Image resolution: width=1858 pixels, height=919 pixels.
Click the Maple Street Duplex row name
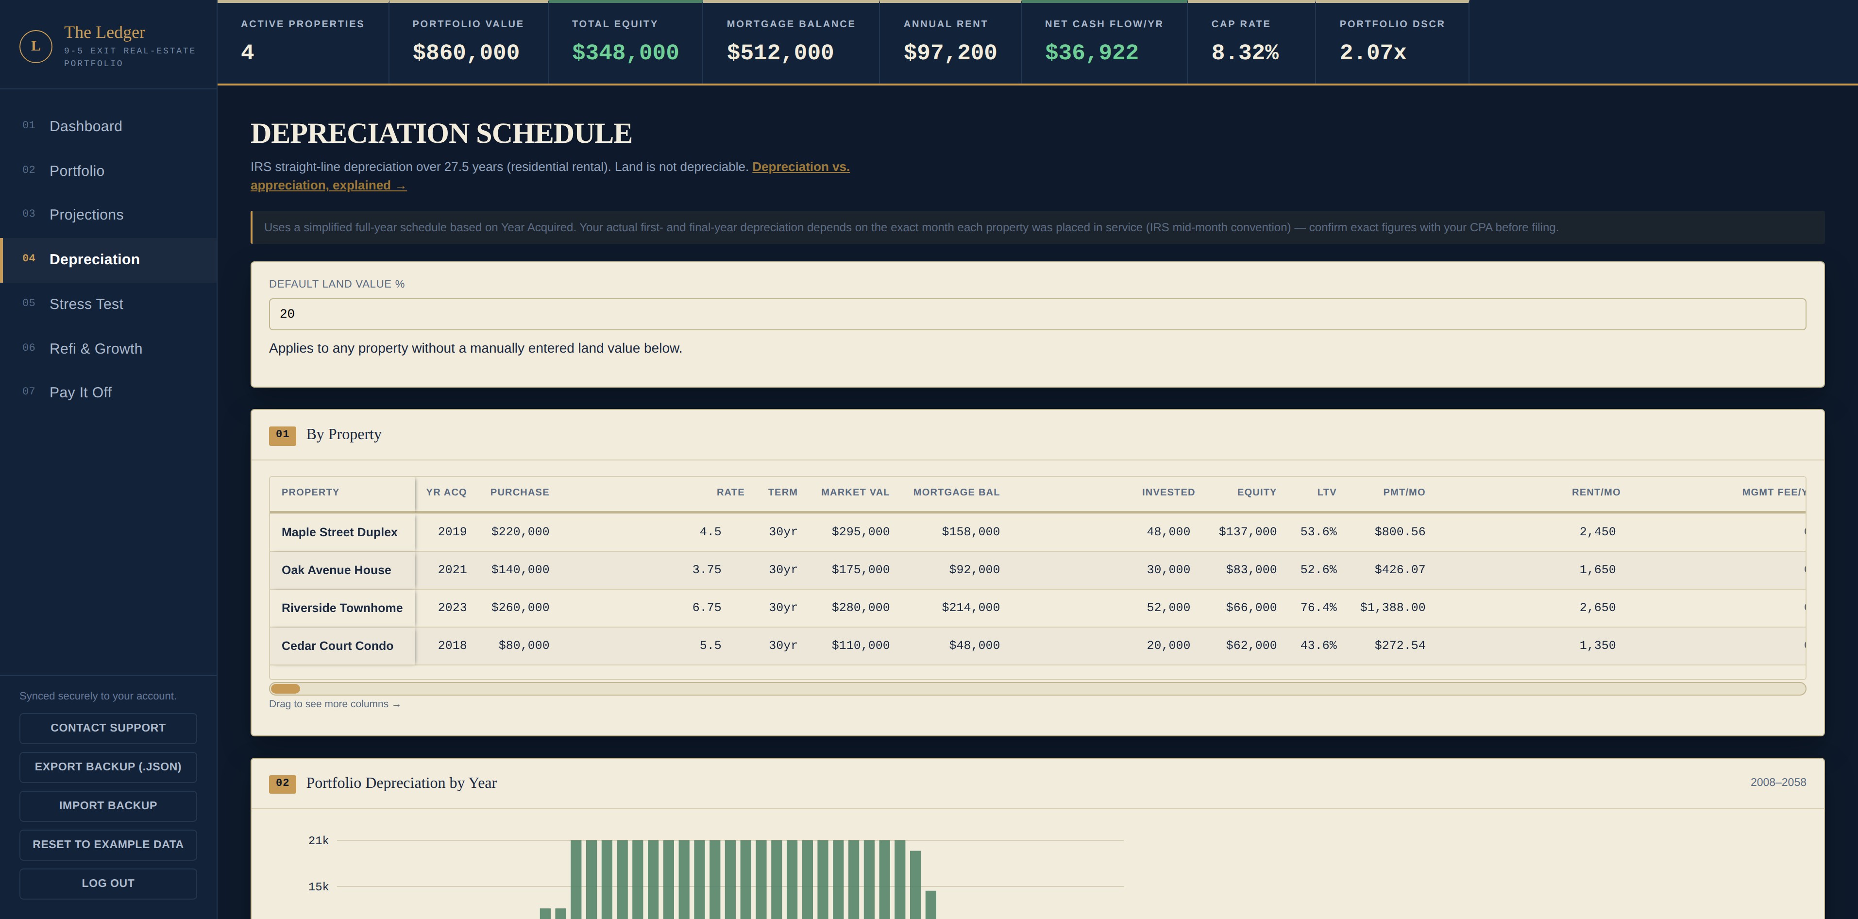tap(339, 532)
